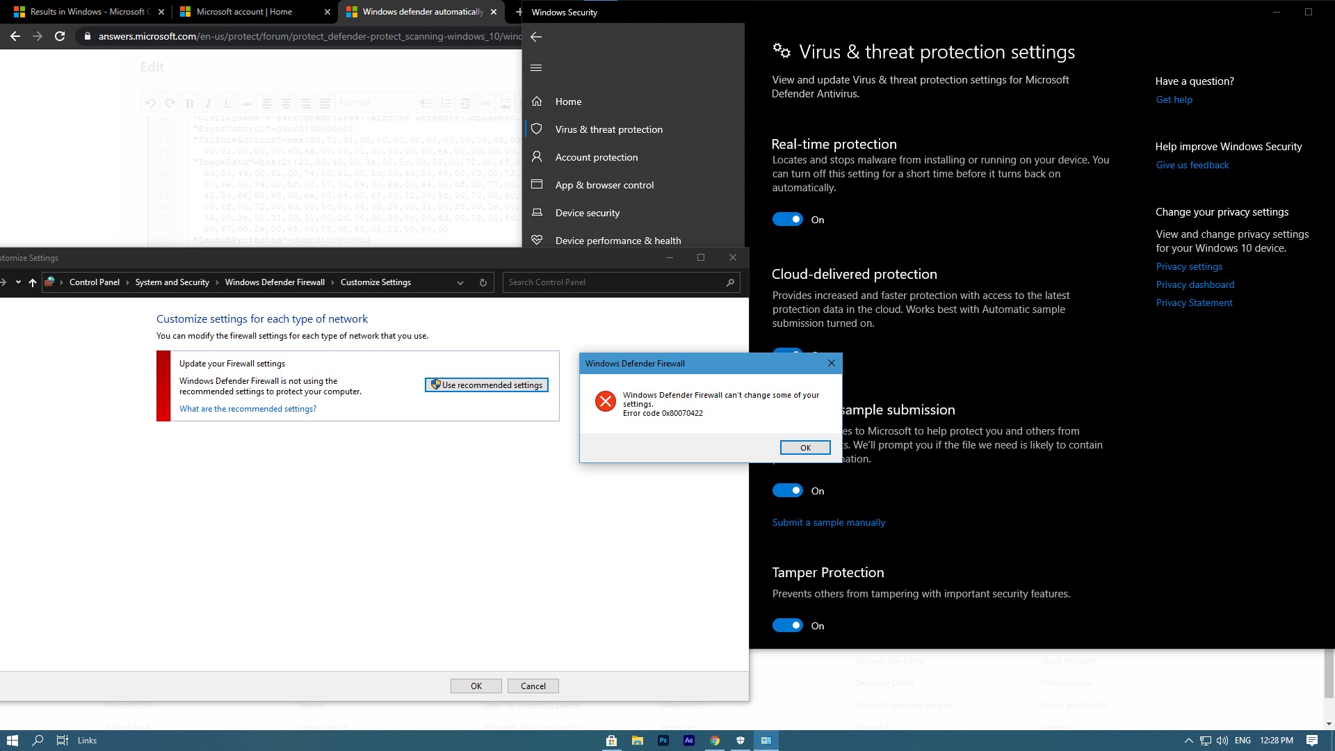The width and height of the screenshot is (1335, 751).
Task: Click the Device security laptop icon
Action: coord(537,213)
